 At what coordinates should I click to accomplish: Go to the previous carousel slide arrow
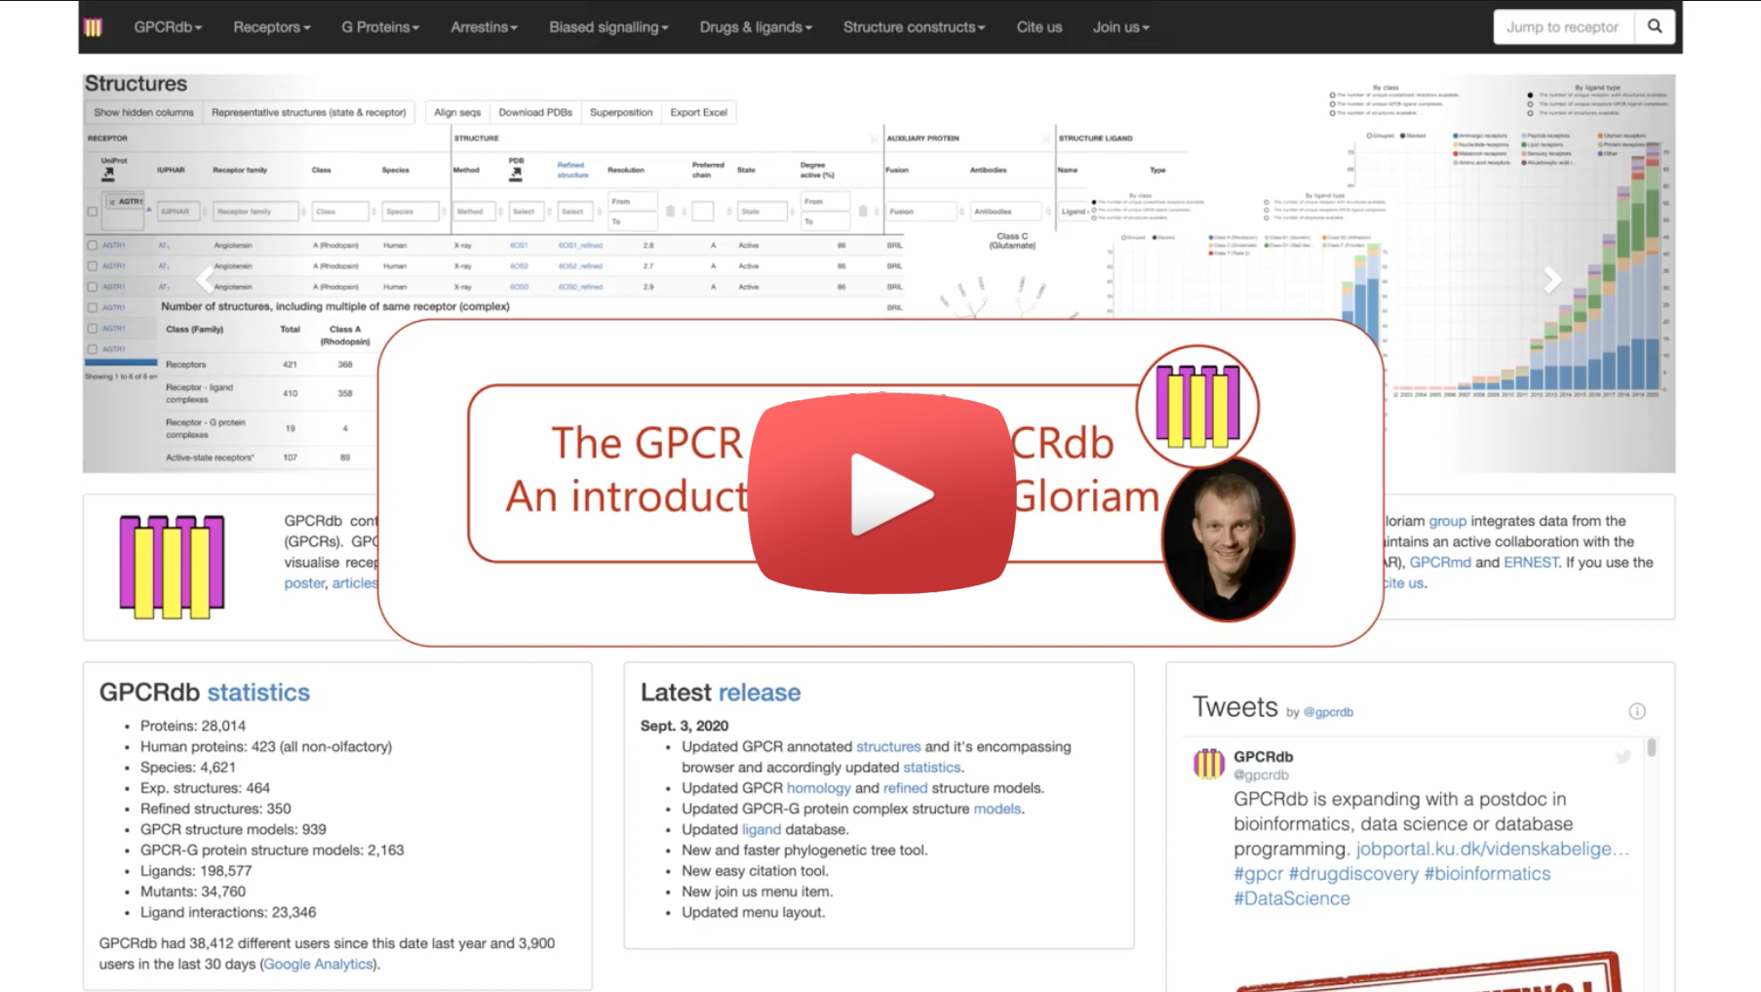[204, 280]
